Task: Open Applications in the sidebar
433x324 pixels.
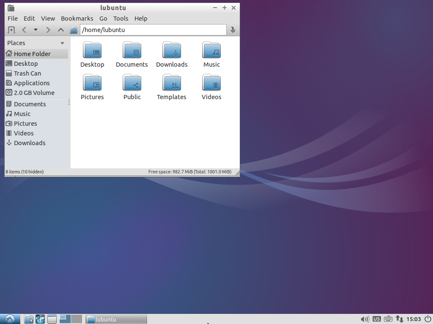Action: click(x=36, y=83)
